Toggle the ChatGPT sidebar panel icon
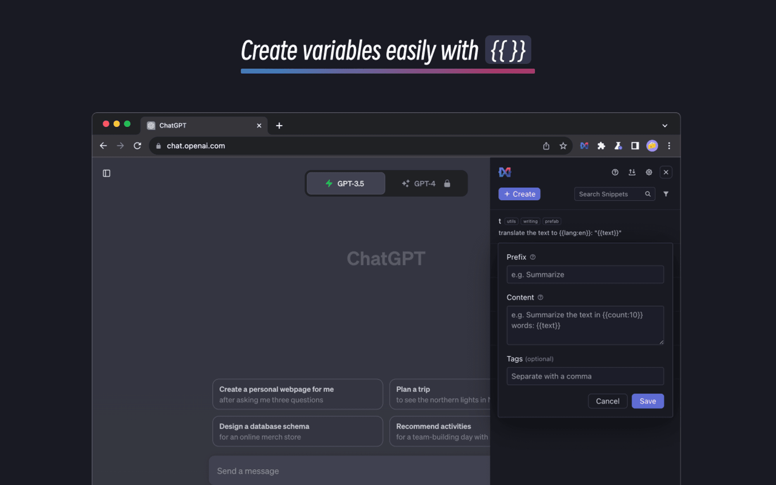The height and width of the screenshot is (485, 776). pos(107,173)
